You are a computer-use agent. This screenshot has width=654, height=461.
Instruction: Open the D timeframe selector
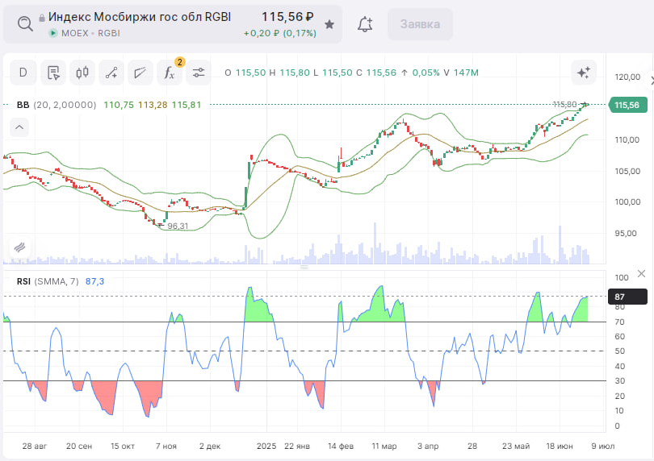click(23, 73)
